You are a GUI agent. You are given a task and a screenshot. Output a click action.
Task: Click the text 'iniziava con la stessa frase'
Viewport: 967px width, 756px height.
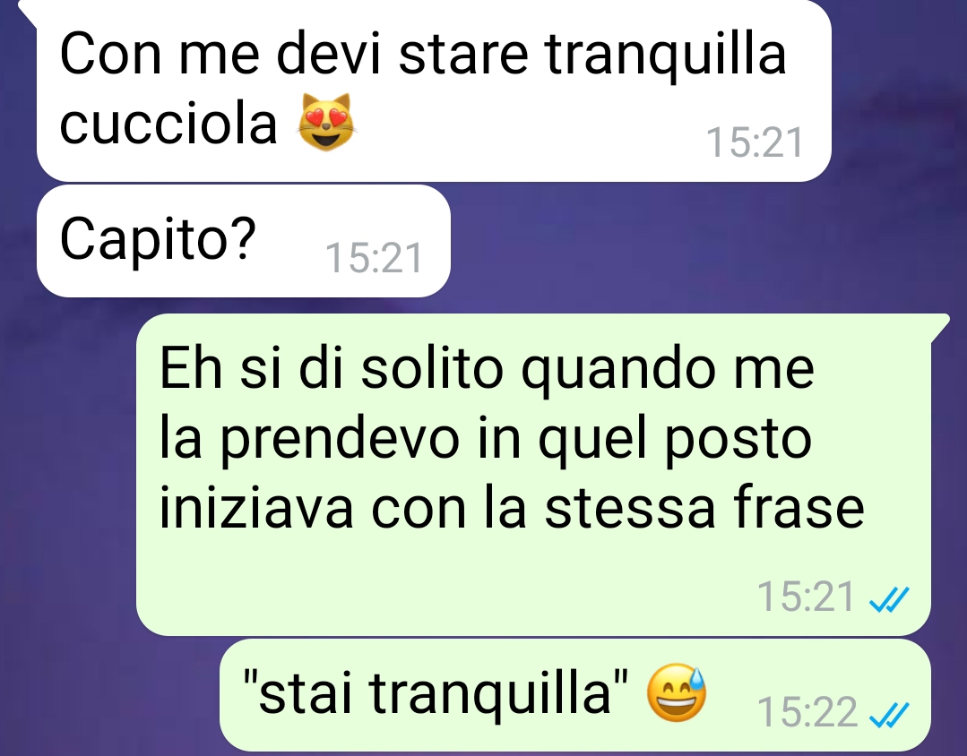pos(511,508)
